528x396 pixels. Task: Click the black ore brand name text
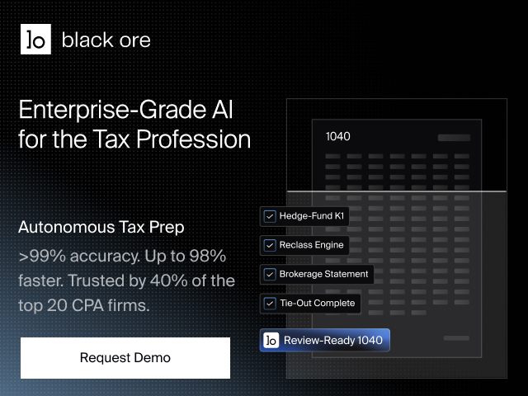point(106,40)
